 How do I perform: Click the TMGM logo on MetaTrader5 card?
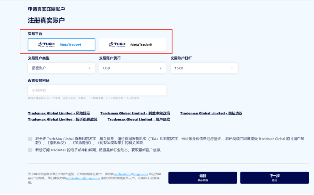coord(117,44)
